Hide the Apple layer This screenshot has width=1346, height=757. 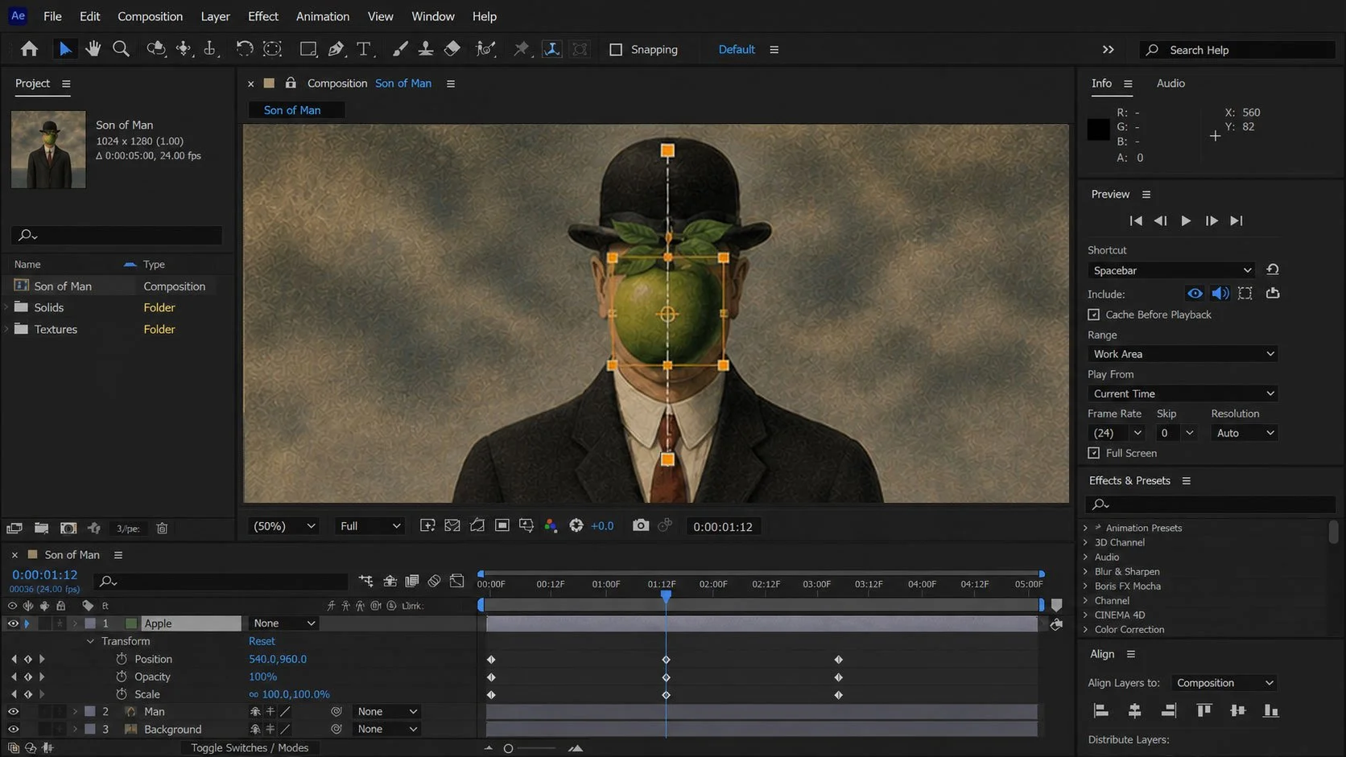pyautogui.click(x=13, y=623)
